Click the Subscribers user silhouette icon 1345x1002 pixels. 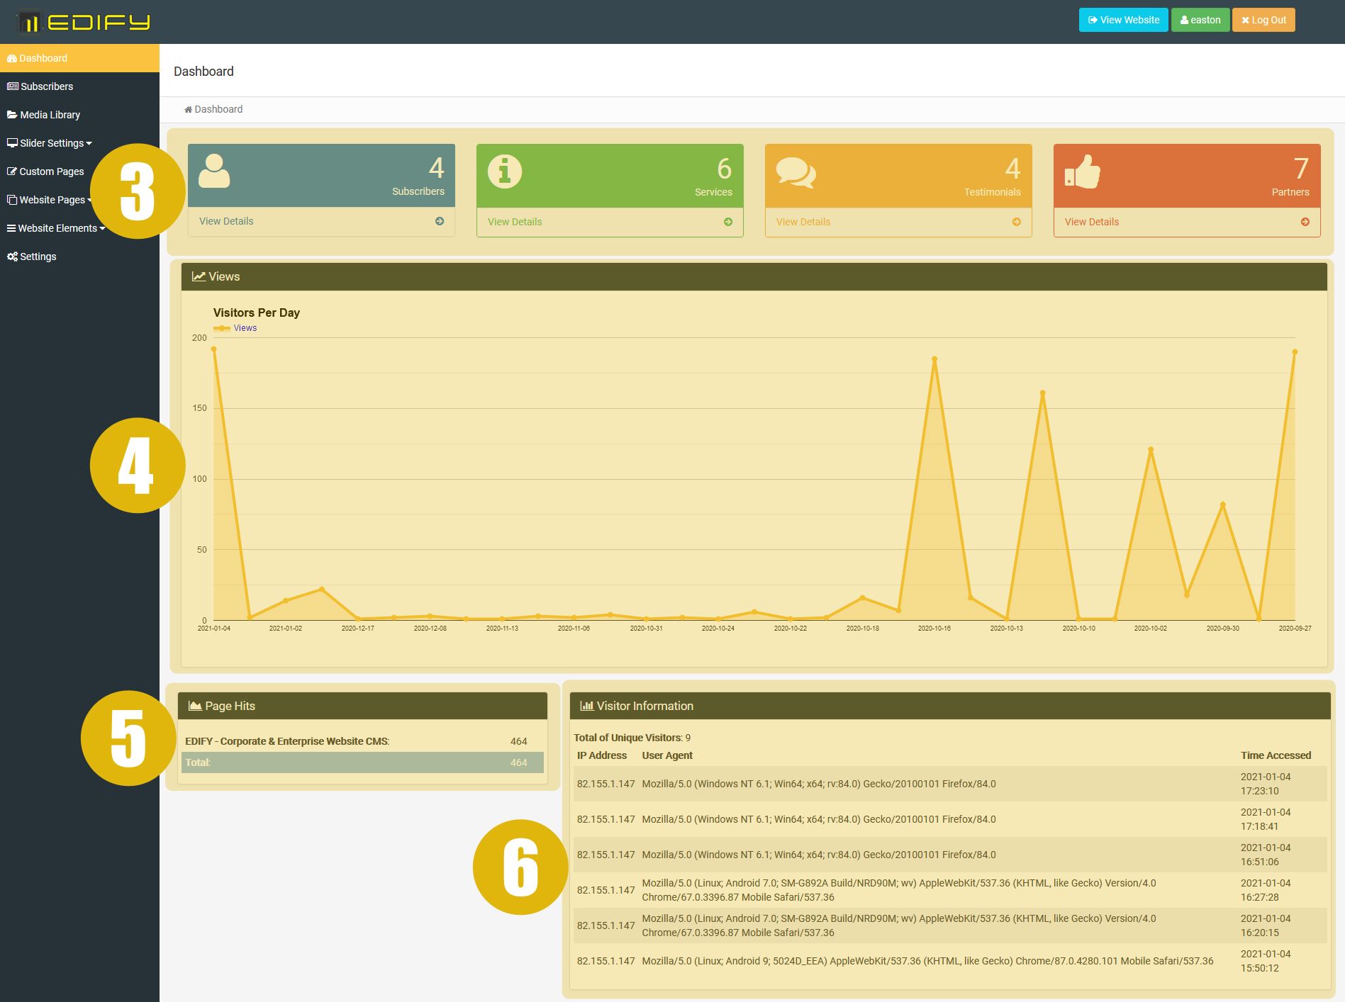[214, 171]
